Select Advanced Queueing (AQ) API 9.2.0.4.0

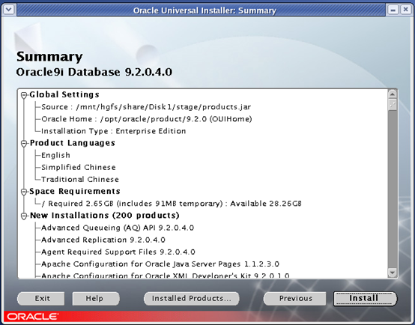point(118,228)
